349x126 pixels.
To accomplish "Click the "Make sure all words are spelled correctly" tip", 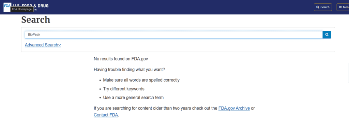I will tap(141, 80).
